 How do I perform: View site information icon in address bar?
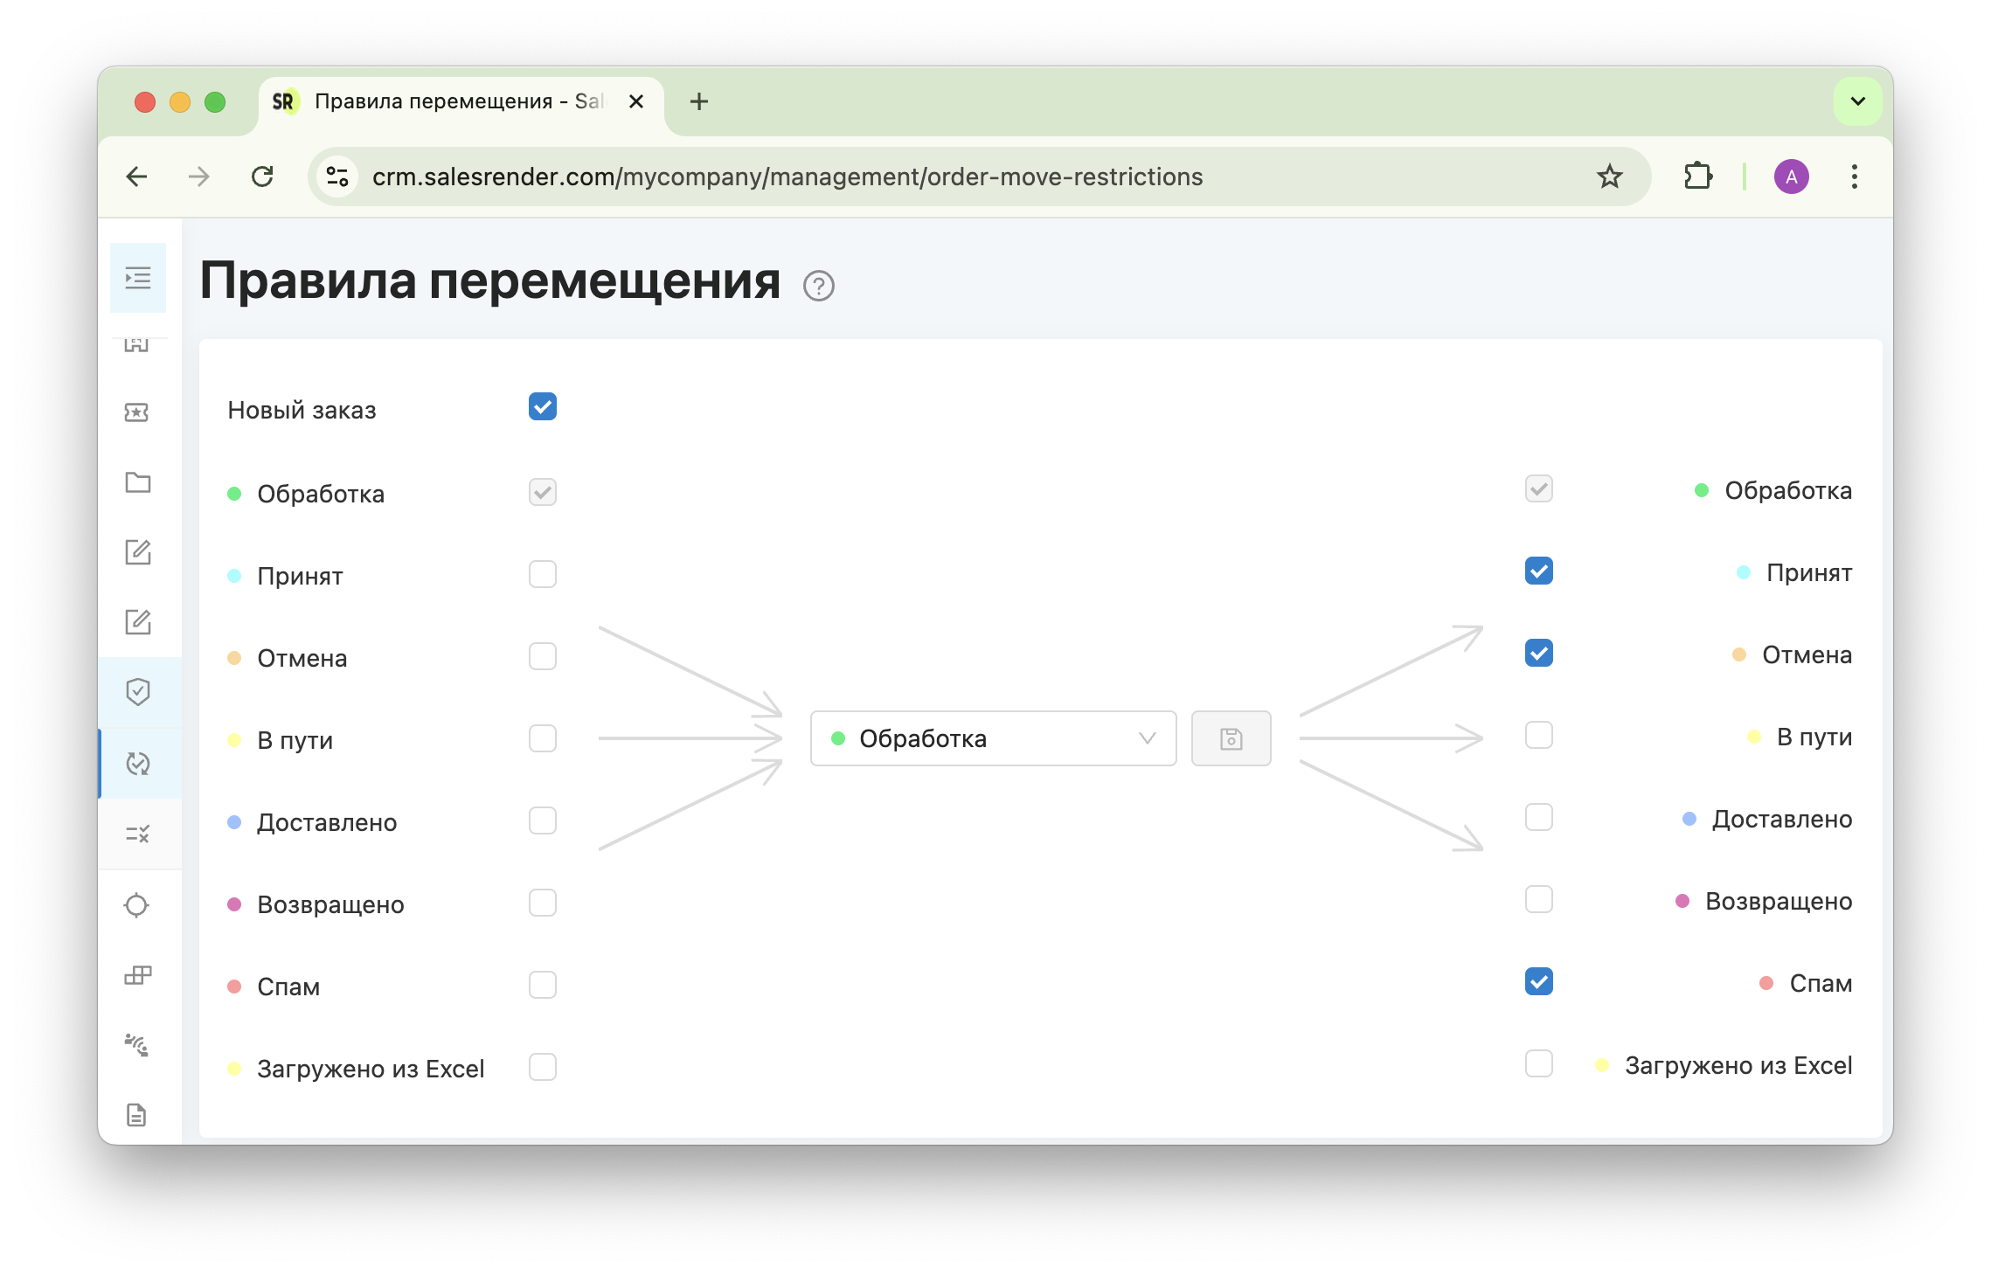pos(338,177)
